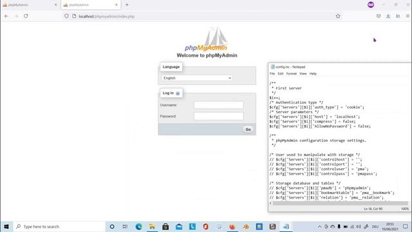Click the Firefox back arrow

[x=6, y=16]
